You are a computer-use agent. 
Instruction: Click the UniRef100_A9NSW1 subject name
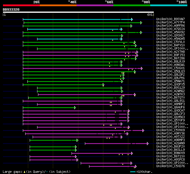[170, 65]
